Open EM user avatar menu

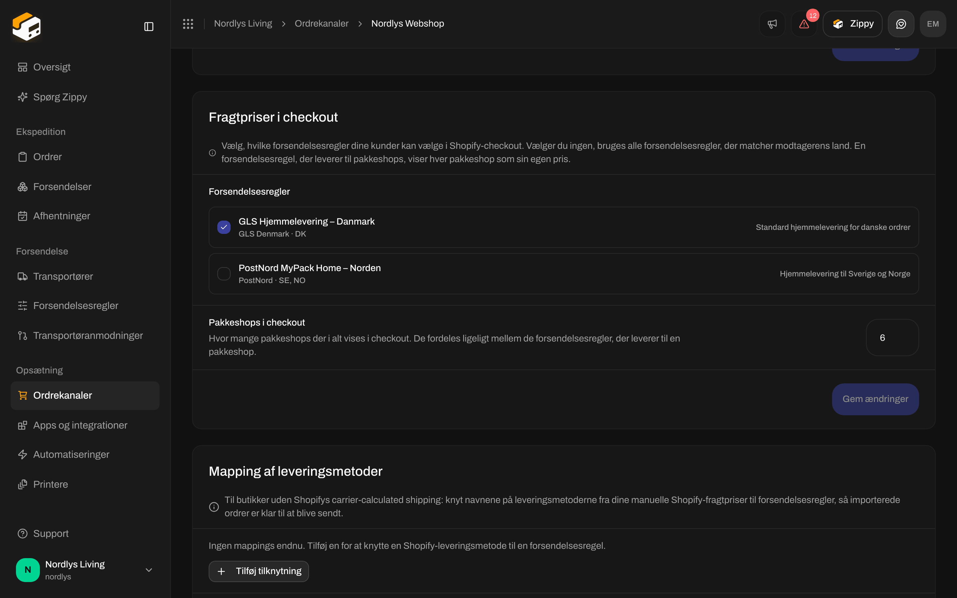tap(933, 24)
